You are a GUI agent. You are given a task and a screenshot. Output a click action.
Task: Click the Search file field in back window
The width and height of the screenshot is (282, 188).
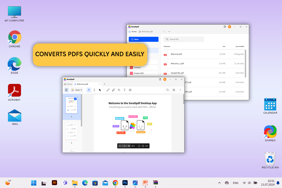pos(184,39)
